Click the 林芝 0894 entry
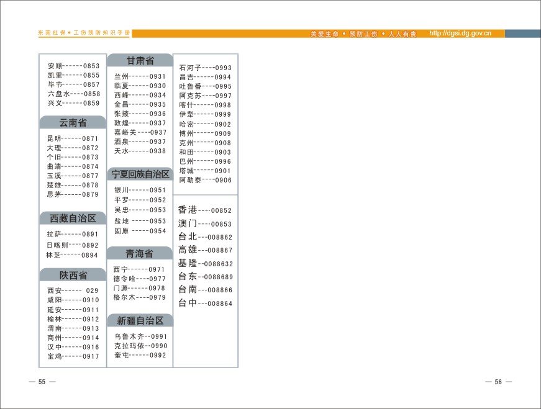 coord(72,255)
